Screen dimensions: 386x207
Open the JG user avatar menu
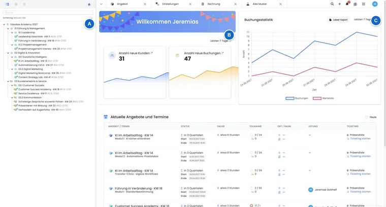tap(375, 4)
